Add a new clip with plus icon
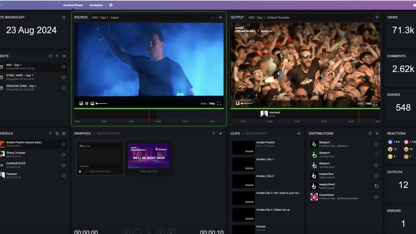Screen dimensions: 416x234 [x=299, y=134]
